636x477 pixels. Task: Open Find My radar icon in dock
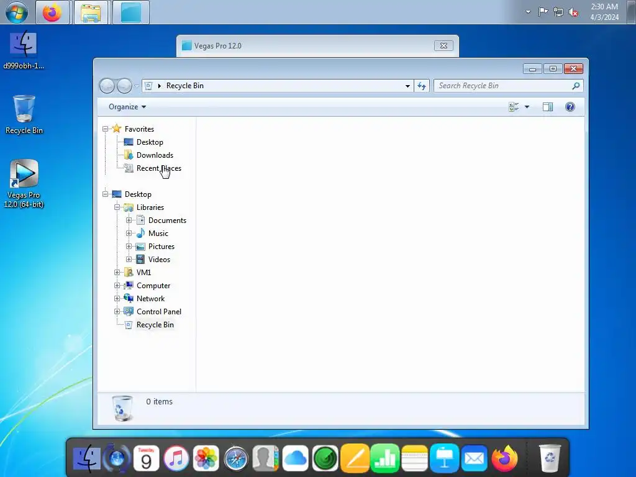pos(325,459)
